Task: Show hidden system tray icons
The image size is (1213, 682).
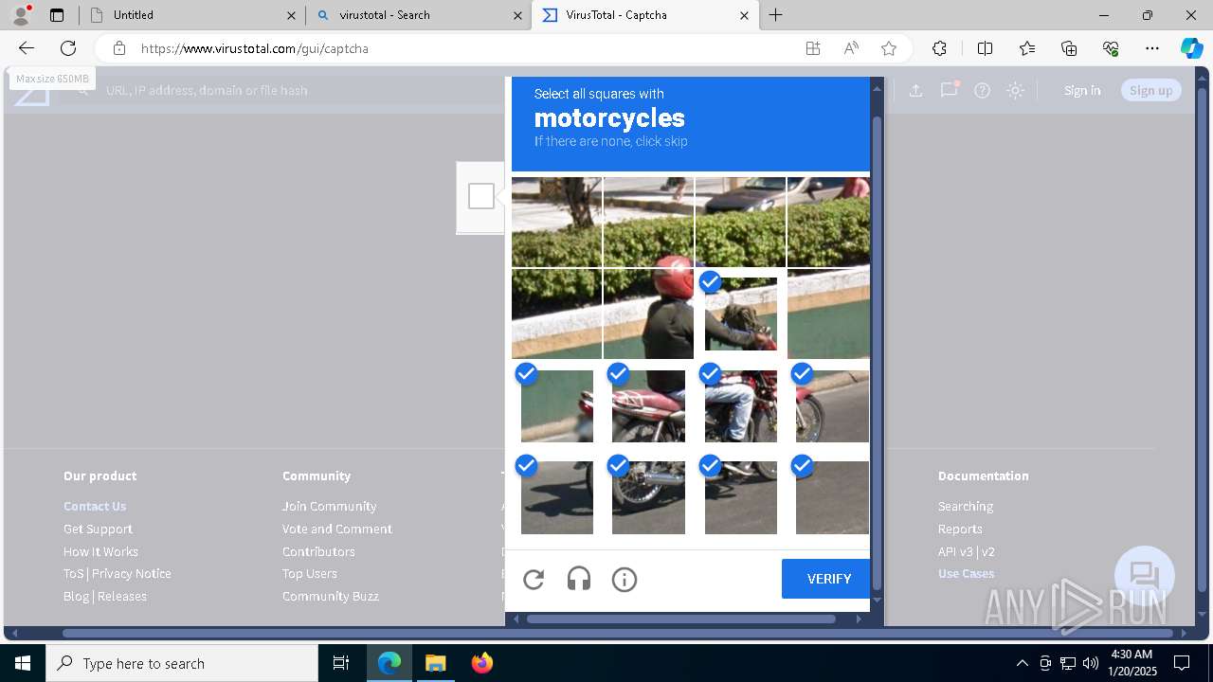Action: (1022, 663)
